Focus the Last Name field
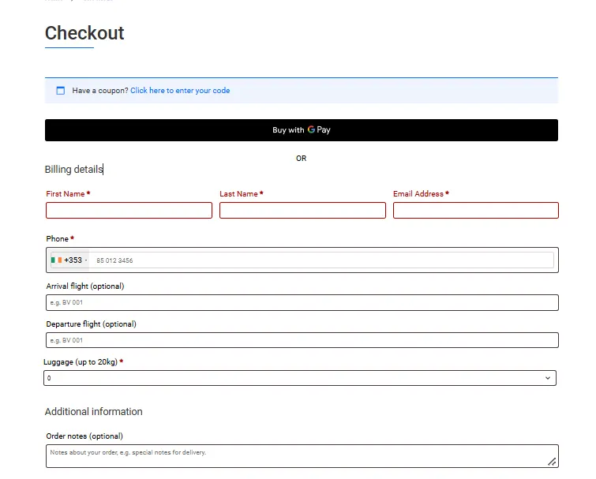Image resolution: width=596 pixels, height=479 pixels. pos(302,211)
